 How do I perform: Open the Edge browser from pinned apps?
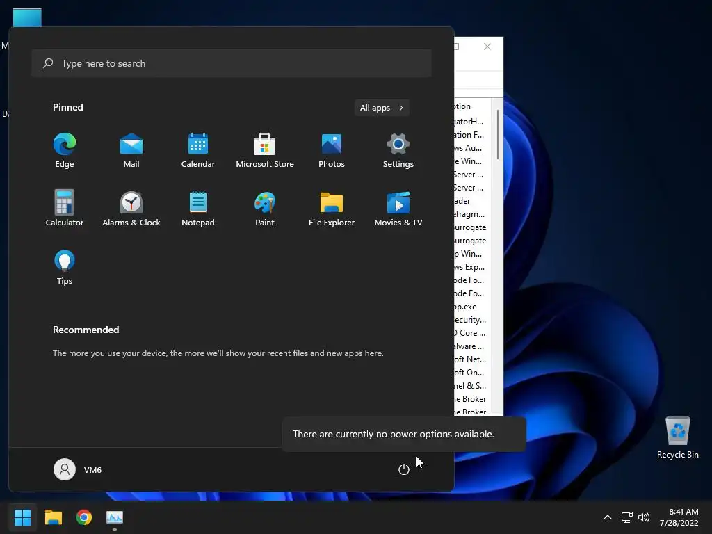point(65,150)
